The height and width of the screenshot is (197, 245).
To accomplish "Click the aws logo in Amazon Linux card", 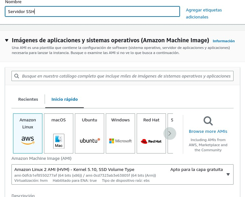I will pos(28,140).
